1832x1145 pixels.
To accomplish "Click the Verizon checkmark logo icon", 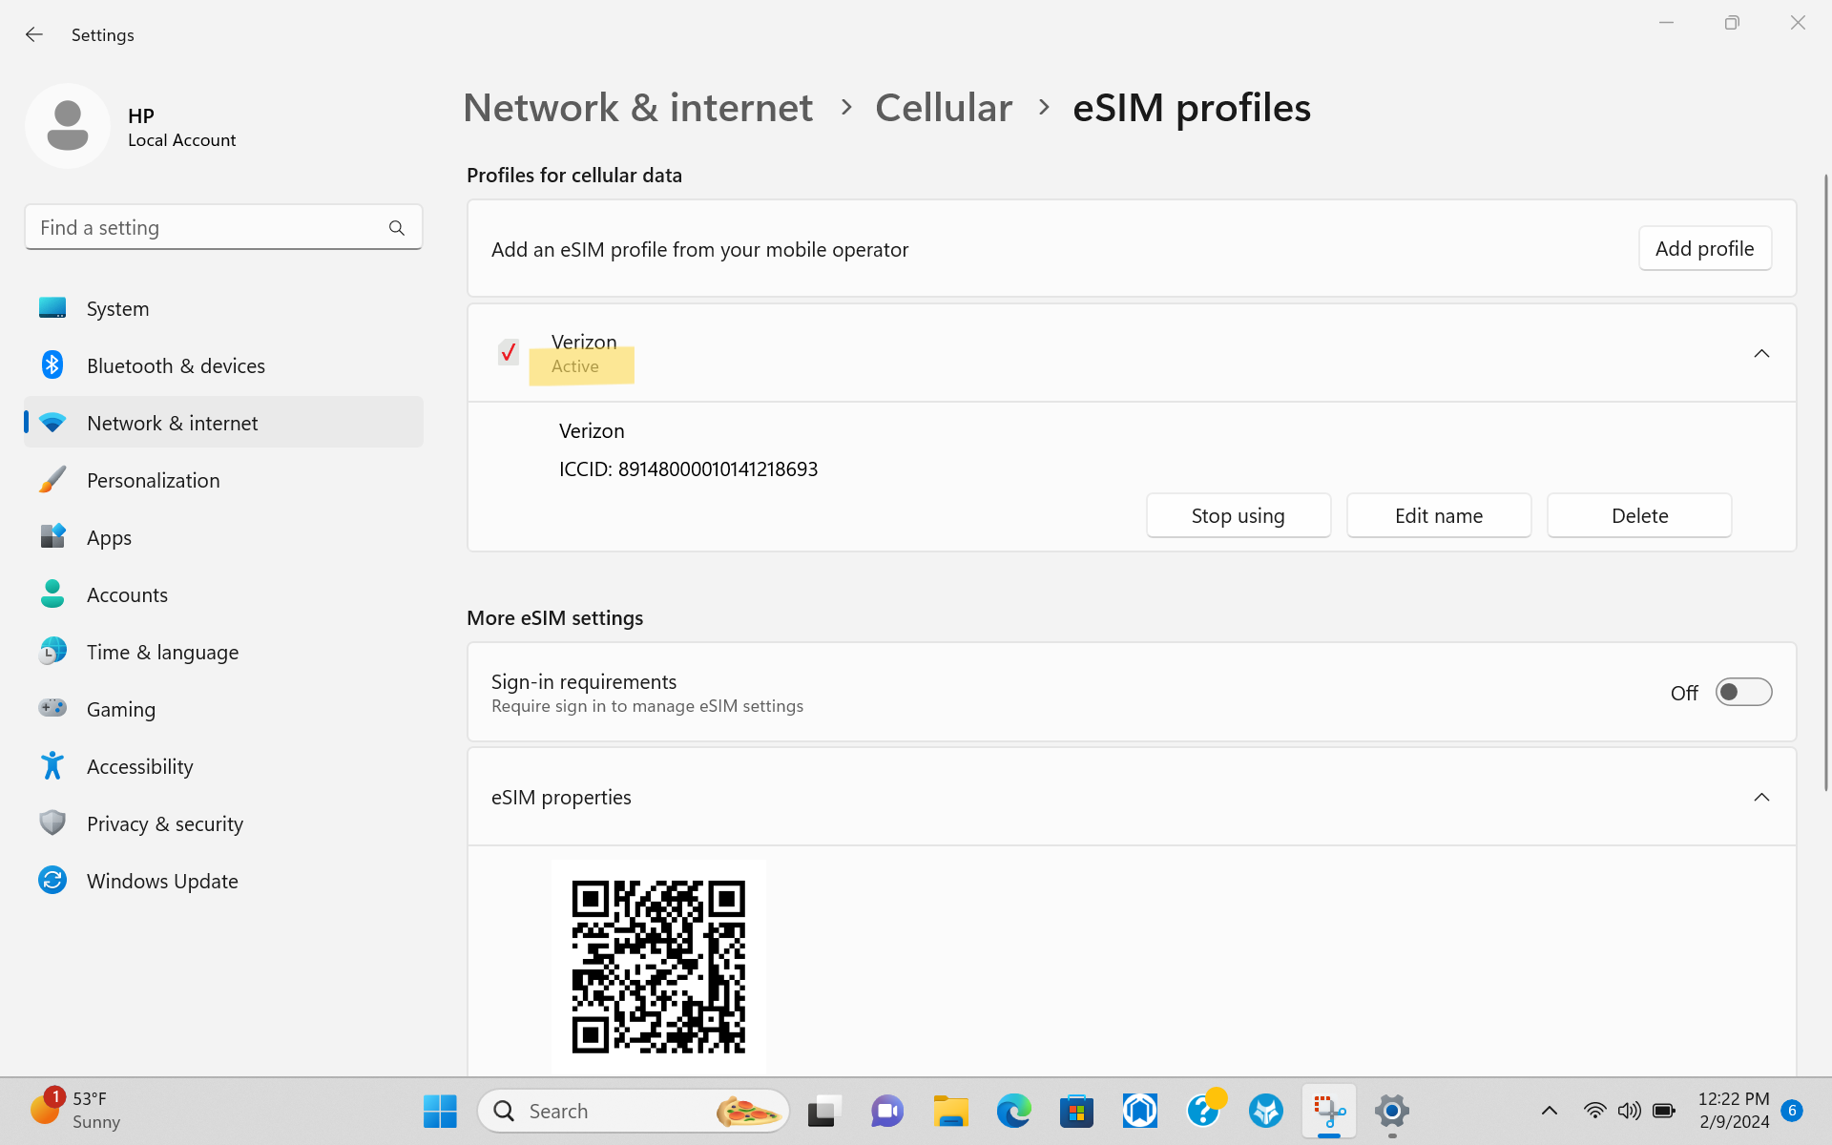I will click(509, 353).
